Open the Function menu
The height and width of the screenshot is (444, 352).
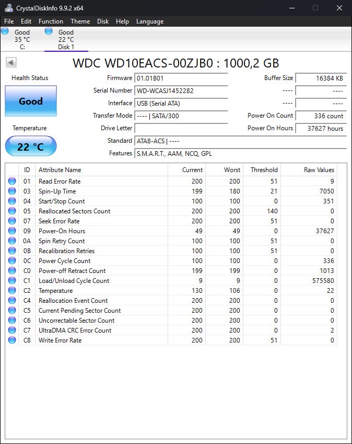coord(51,21)
